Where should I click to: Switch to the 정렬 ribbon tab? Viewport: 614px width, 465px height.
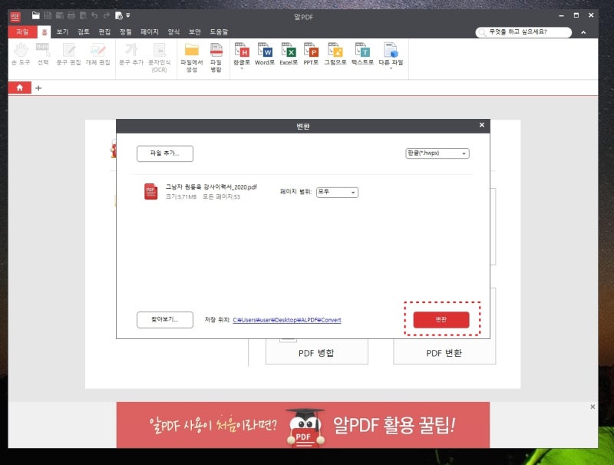[126, 31]
